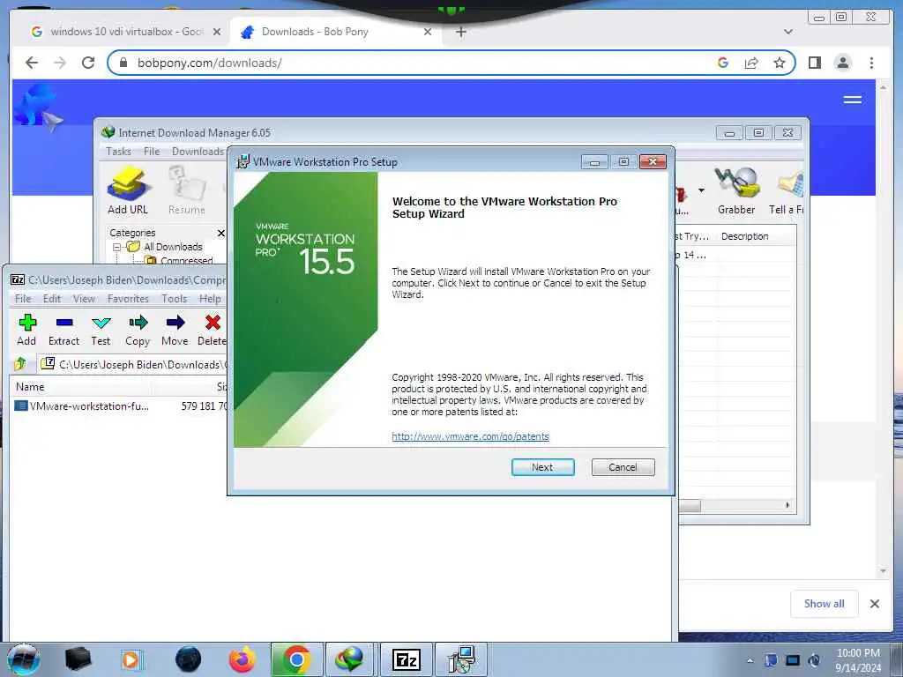
Task: Open the Help menu in 7-Zip
Action: pyautogui.click(x=210, y=298)
